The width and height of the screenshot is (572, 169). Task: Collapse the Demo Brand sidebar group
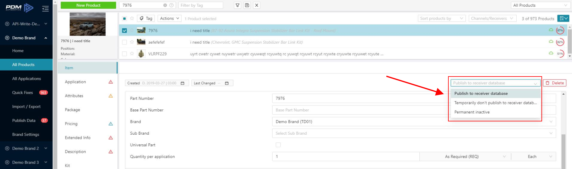click(26, 38)
